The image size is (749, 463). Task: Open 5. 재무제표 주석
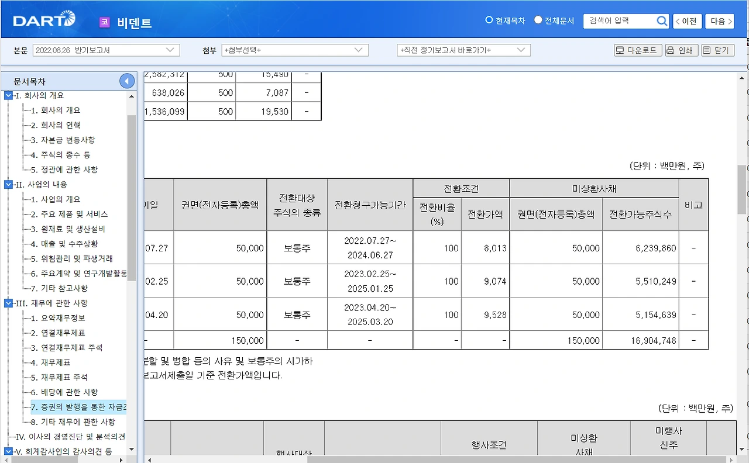tap(59, 378)
